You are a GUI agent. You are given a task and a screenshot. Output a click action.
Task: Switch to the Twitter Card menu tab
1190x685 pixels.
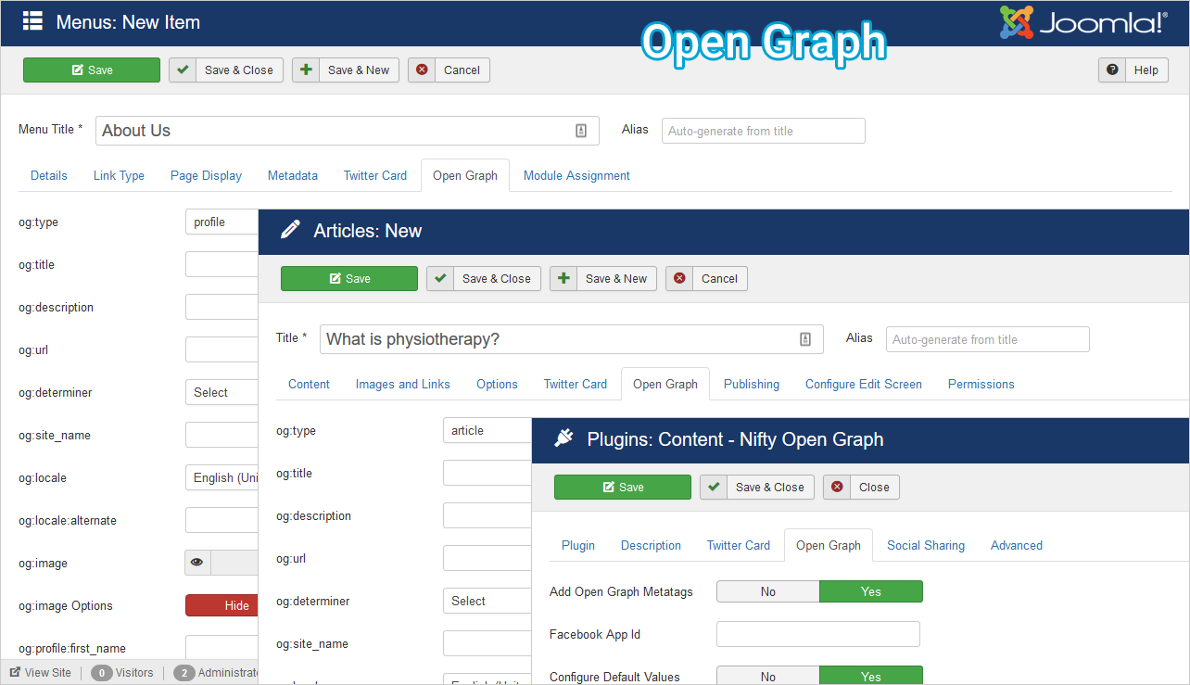[x=375, y=175]
